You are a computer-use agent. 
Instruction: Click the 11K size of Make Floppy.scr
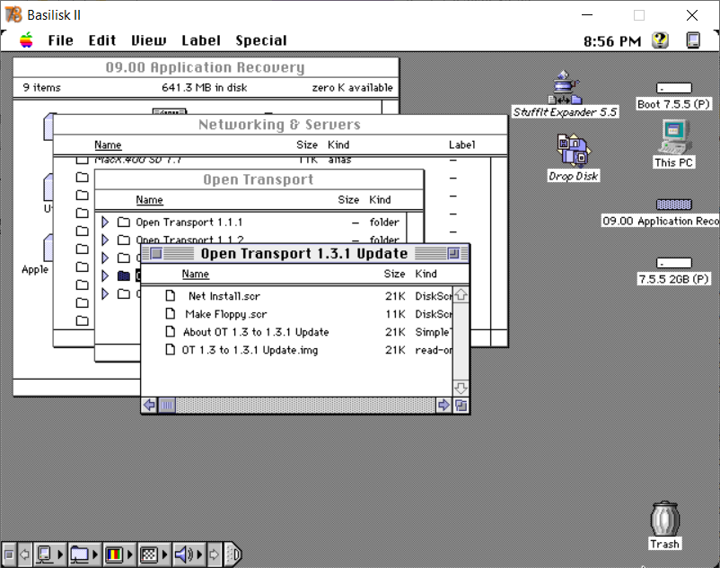(395, 314)
